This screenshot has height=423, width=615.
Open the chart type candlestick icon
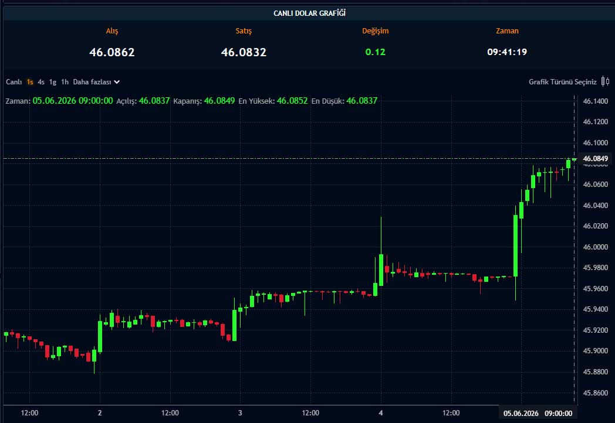[x=605, y=81]
